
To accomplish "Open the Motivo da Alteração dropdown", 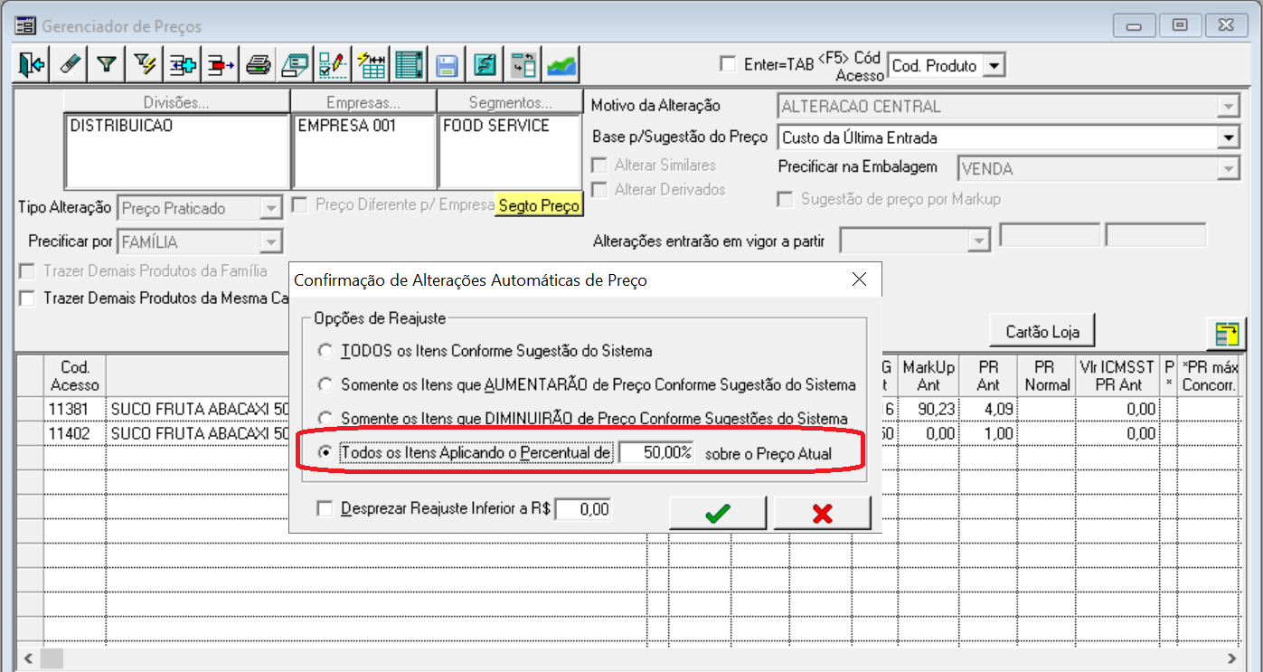I will [x=1228, y=106].
